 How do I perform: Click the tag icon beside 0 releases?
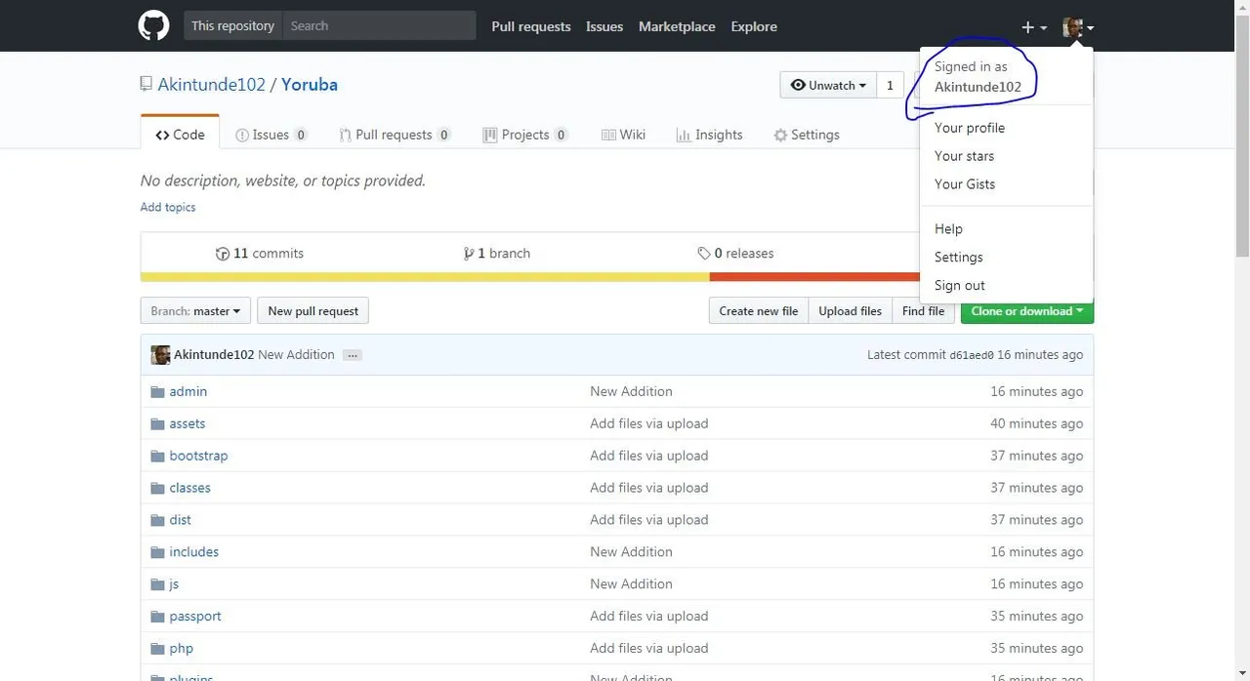[x=704, y=254]
